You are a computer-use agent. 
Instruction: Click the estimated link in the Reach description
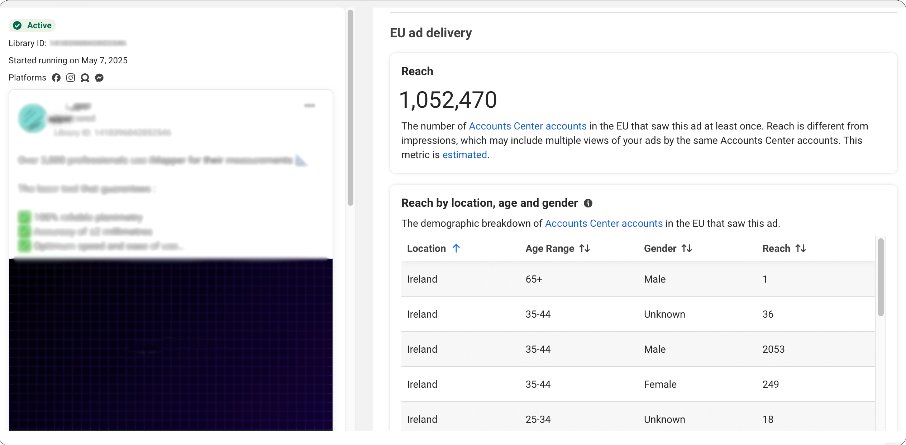tap(464, 155)
